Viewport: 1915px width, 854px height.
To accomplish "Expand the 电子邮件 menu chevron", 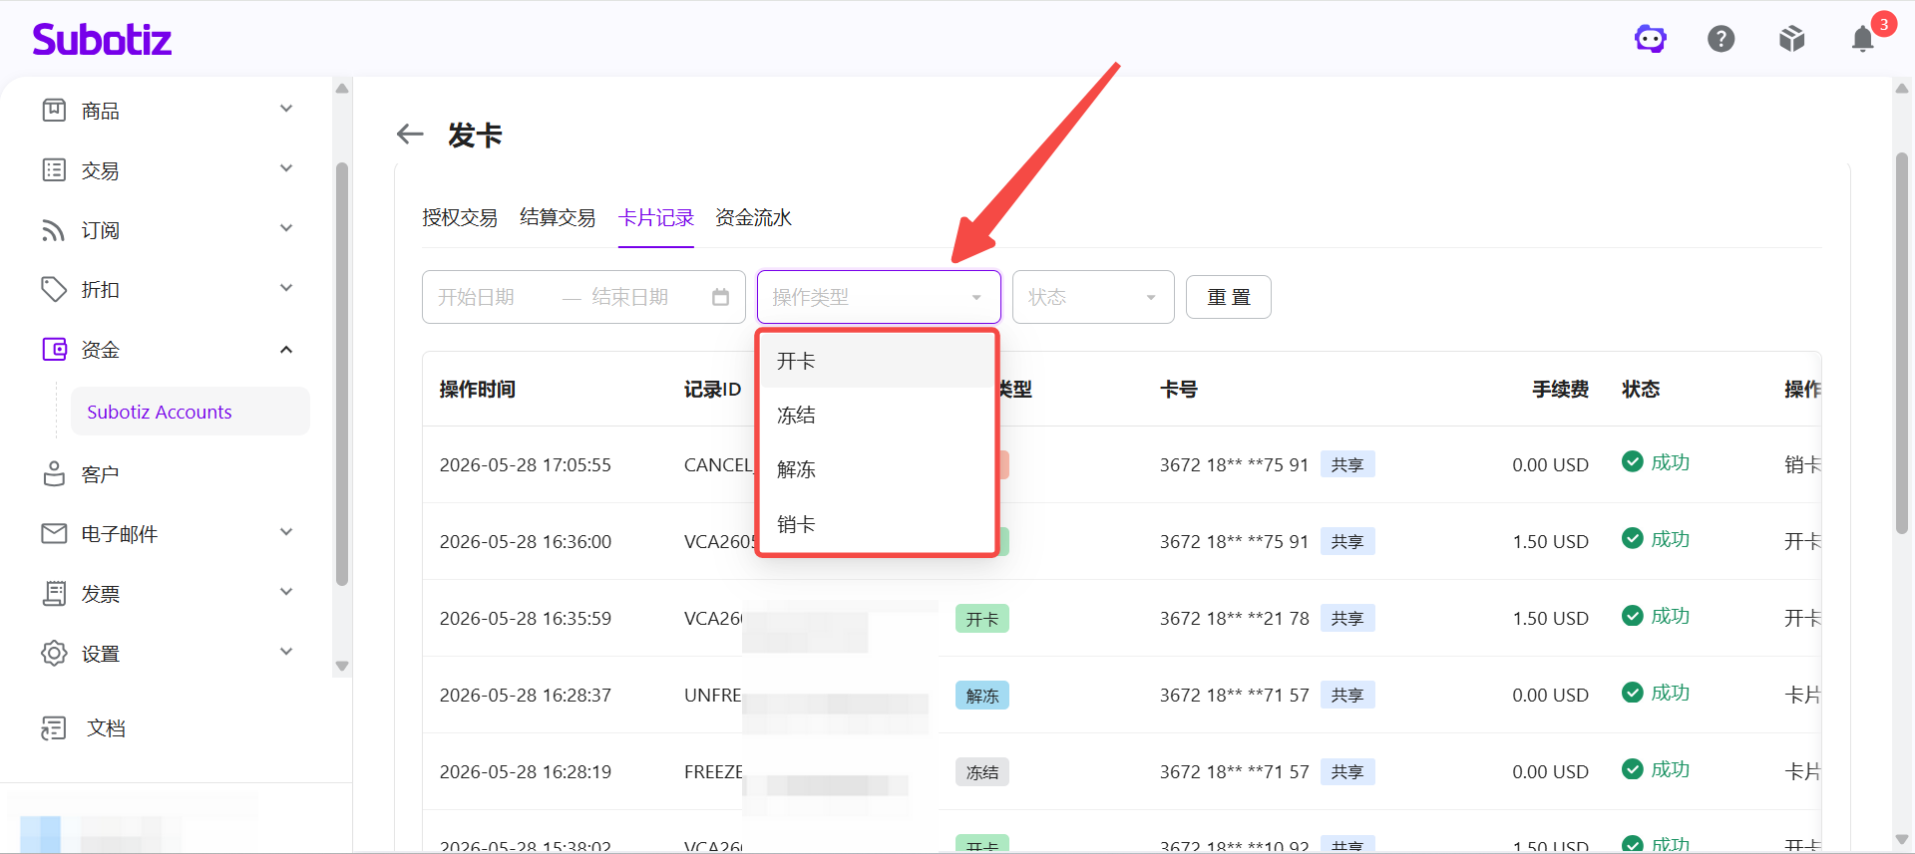I will [286, 532].
